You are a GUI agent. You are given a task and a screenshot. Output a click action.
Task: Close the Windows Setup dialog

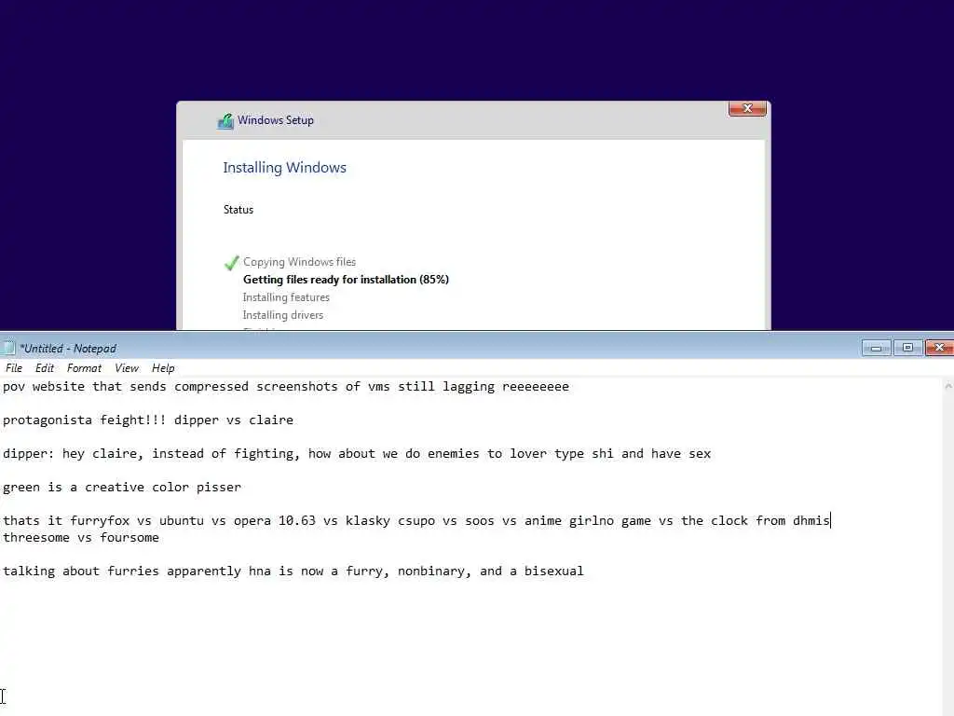[747, 108]
